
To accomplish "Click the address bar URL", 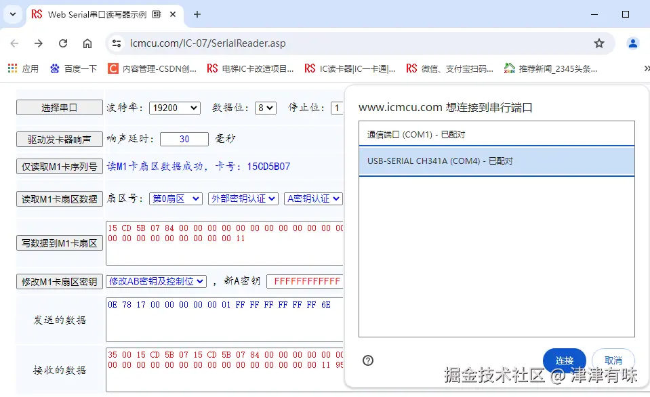I will pyautogui.click(x=207, y=43).
